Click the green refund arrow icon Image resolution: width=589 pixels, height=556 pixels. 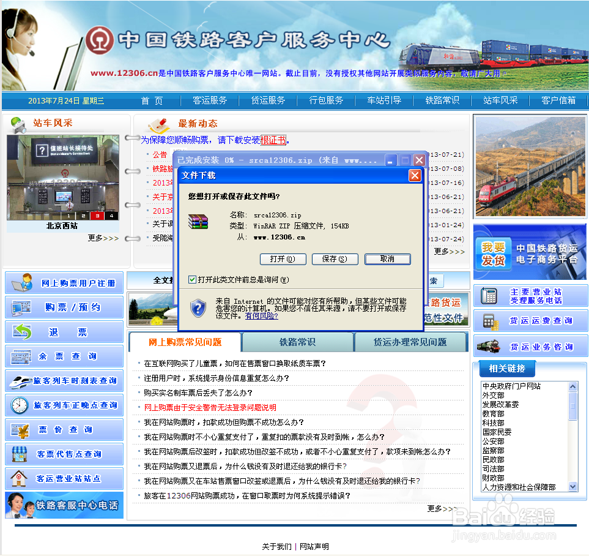point(22,332)
